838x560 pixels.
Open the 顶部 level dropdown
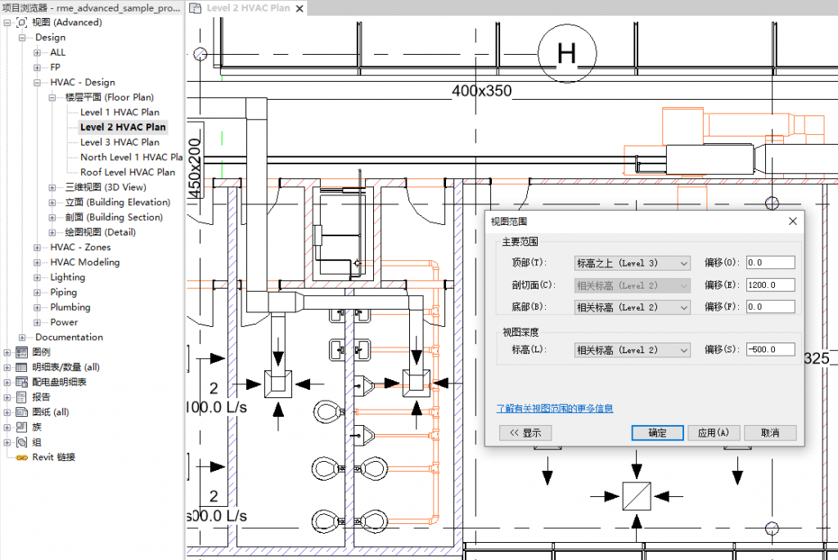tap(633, 263)
